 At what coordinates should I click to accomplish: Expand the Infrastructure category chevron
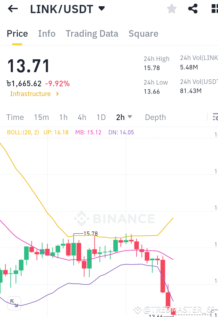(x=57, y=94)
